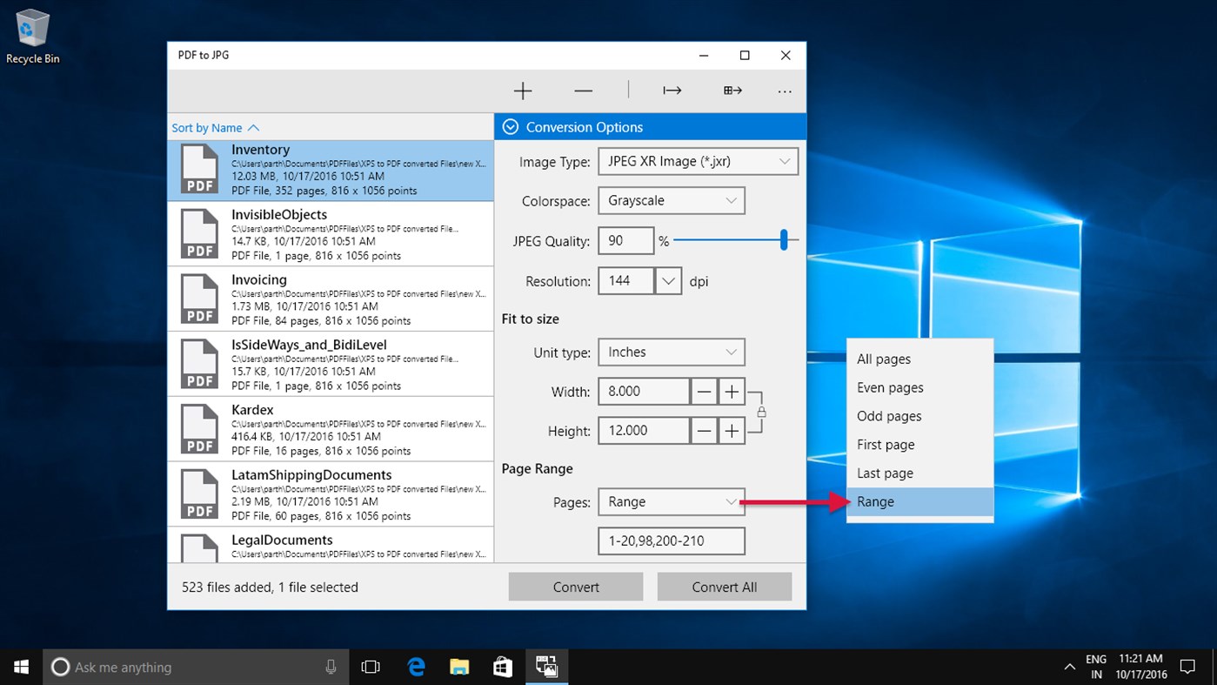
Task: Open the Unit type Inches dropdown
Action: coord(671,352)
